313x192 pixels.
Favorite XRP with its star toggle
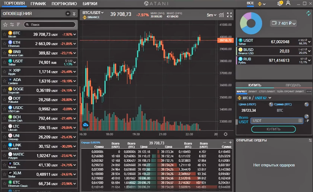[5, 72]
